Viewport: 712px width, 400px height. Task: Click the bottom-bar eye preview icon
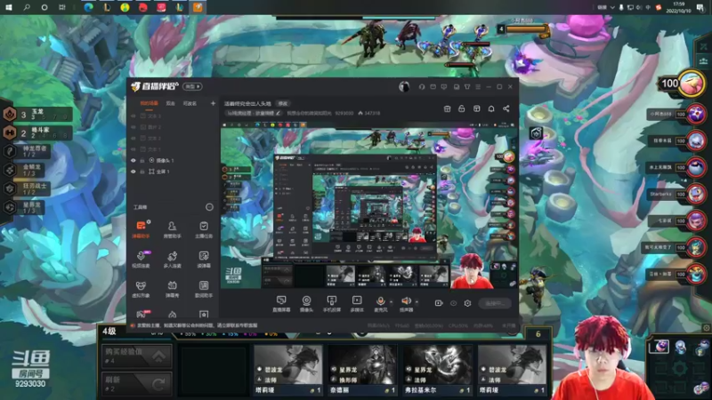pos(453,303)
